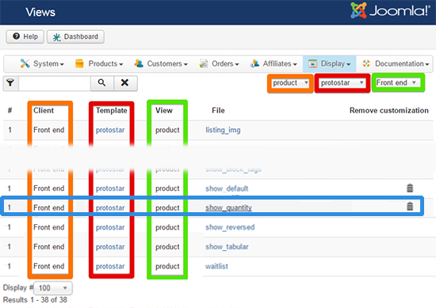Image resolution: width=436 pixels, height=308 pixels.
Task: Click protostar in the listing_img row
Action: pos(110,130)
